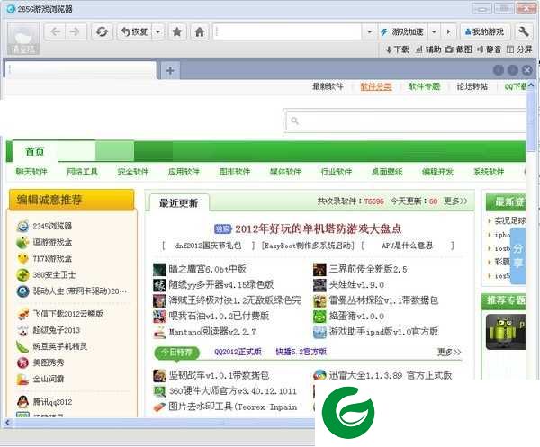Click the 下载 download toolbar item
Screen dimensions: 540x447
(x=398, y=49)
